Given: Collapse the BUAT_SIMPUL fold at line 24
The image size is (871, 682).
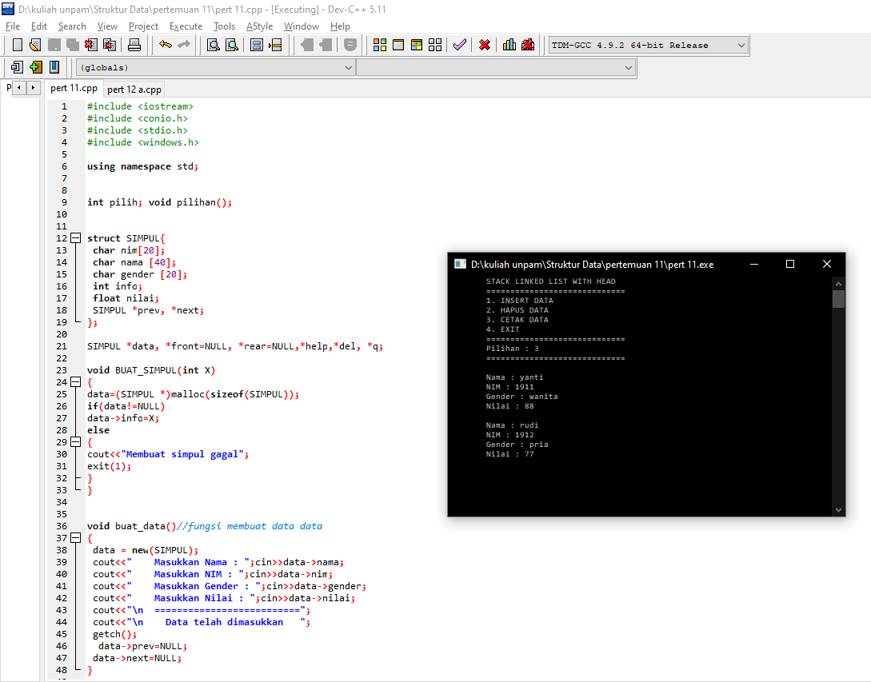Looking at the screenshot, I should [x=75, y=382].
